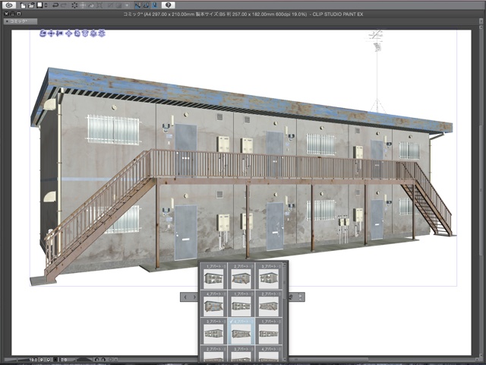
Task: Click the preset popup scrollbar up arrow
Action: coord(284,265)
